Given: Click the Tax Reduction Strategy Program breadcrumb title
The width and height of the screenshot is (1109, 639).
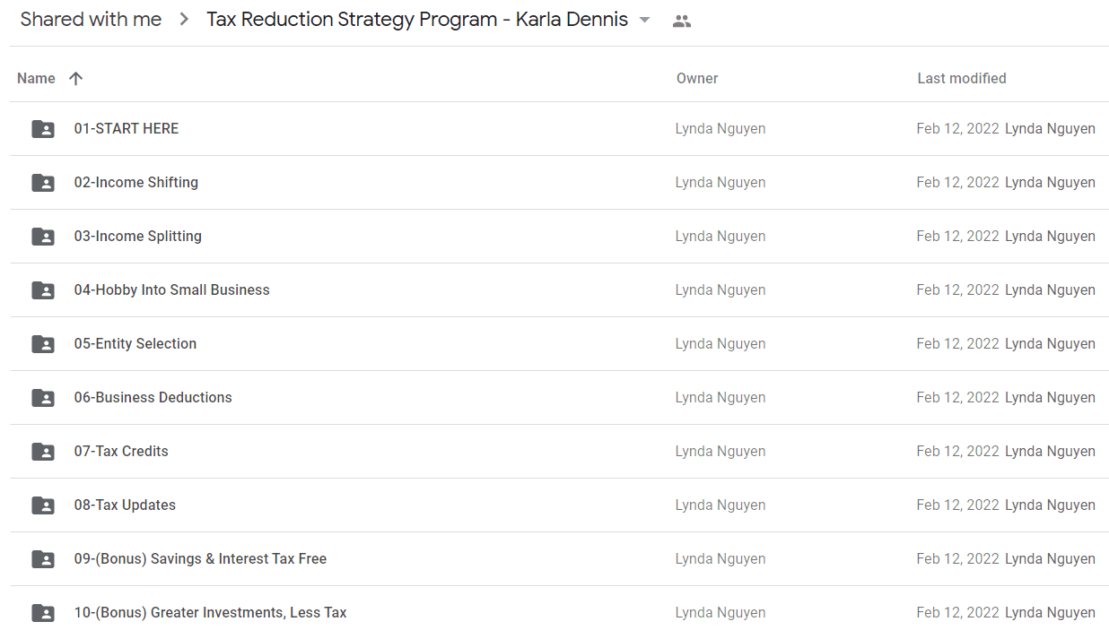Looking at the screenshot, I should tap(417, 20).
